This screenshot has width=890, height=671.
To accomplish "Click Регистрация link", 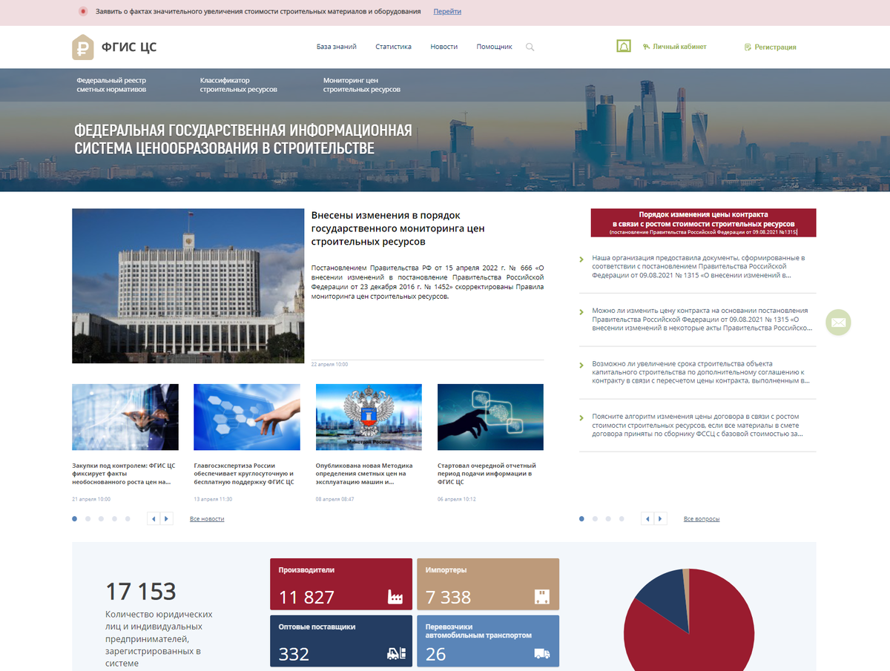I will click(x=771, y=47).
